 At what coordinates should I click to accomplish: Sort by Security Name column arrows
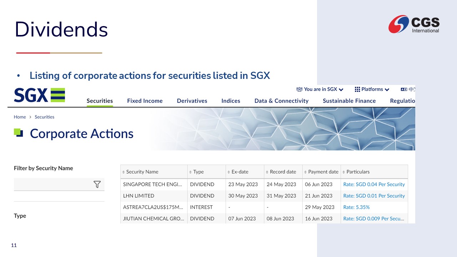[124, 172]
